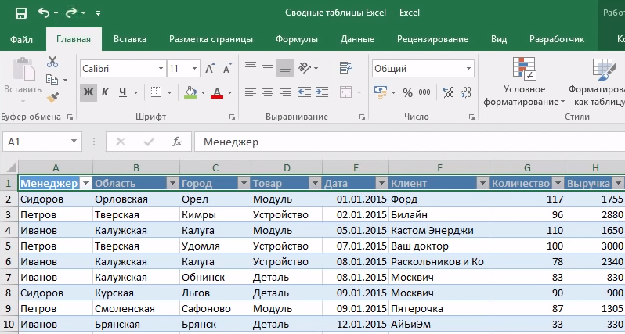
Task: Toggle italic (К) formatting
Action: pyautogui.click(x=107, y=92)
